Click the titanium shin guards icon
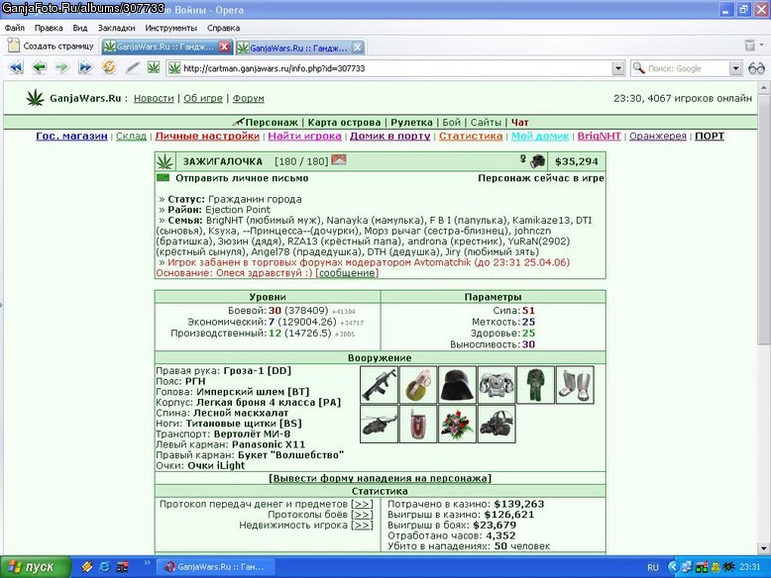This screenshot has height=578, width=771. click(575, 385)
